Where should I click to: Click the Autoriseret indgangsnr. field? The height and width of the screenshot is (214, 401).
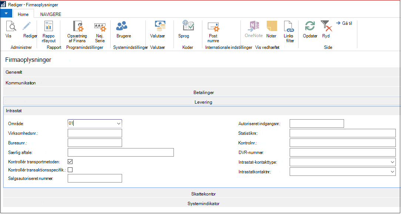317,123
